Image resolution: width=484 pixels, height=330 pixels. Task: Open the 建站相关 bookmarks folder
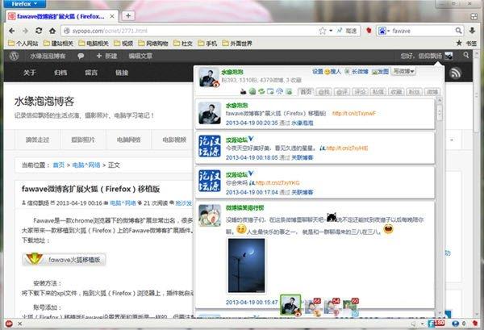(x=58, y=44)
